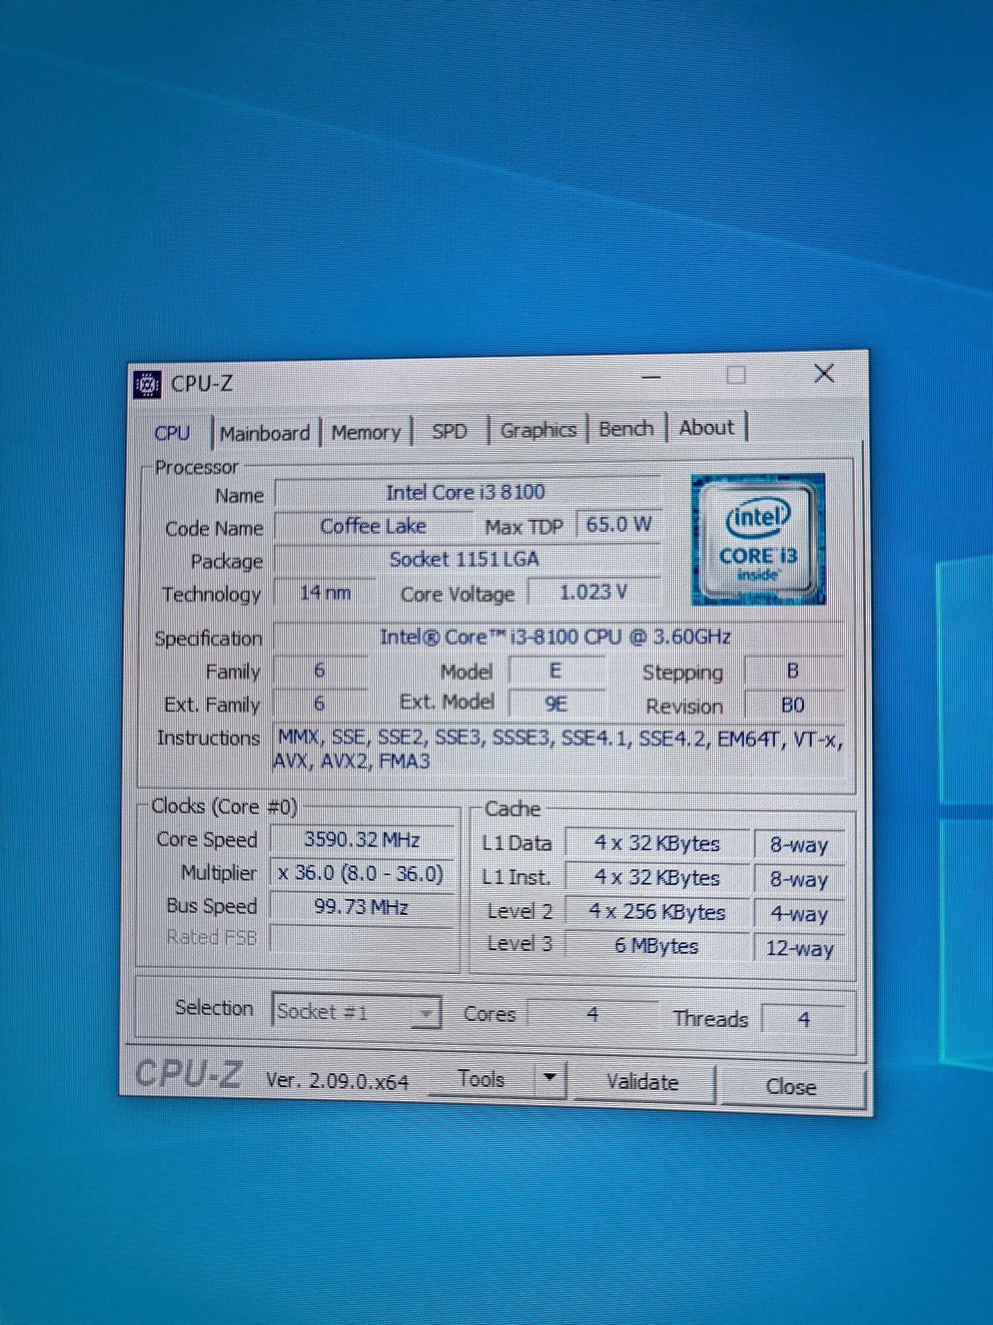The width and height of the screenshot is (993, 1325).
Task: Open the About tab
Action: tap(706, 427)
